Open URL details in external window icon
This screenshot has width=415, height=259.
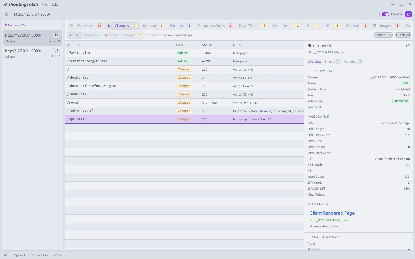[408, 46]
